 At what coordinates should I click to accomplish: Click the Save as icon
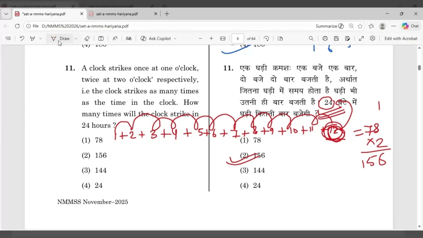(347, 39)
